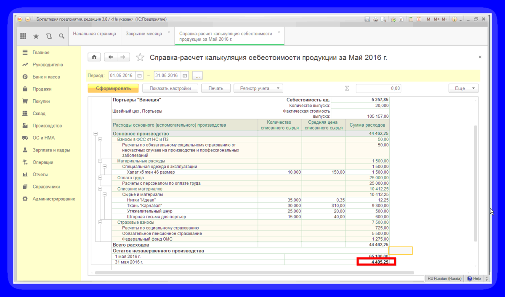Click the period selection ellipsis button
505x297 pixels.
point(198,76)
